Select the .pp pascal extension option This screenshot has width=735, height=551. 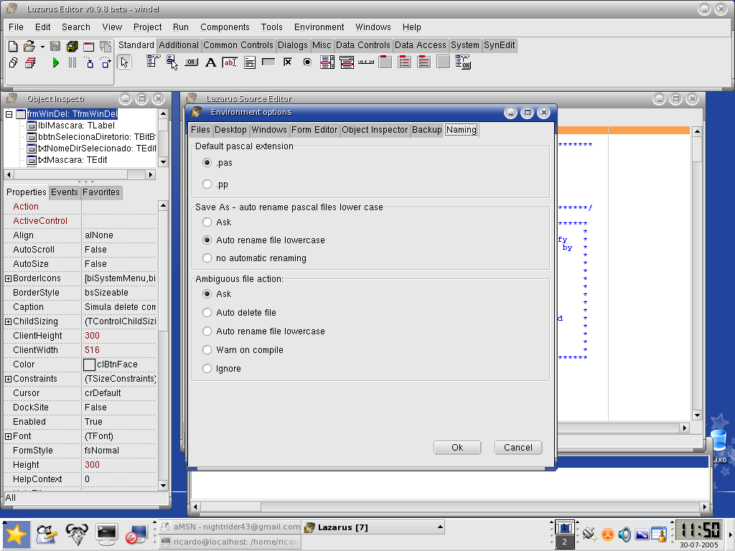[x=207, y=184]
